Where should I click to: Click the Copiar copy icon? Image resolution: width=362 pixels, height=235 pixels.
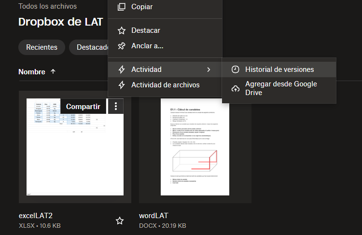click(x=122, y=7)
